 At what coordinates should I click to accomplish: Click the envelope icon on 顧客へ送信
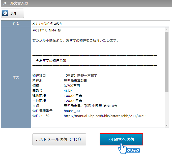[x=110, y=140]
